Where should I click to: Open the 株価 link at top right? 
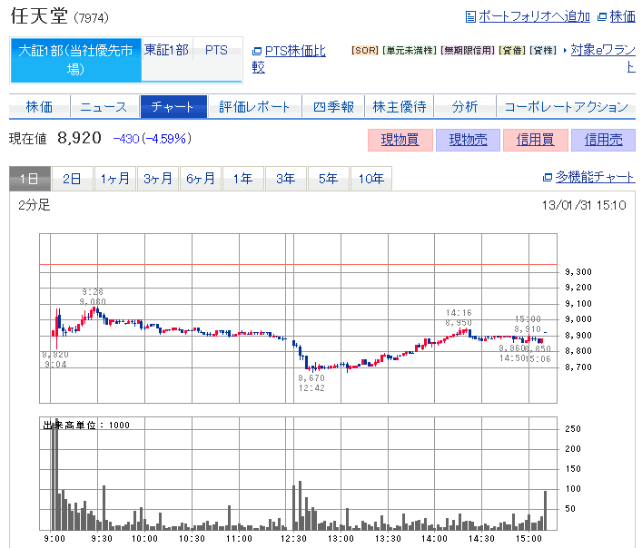622,16
